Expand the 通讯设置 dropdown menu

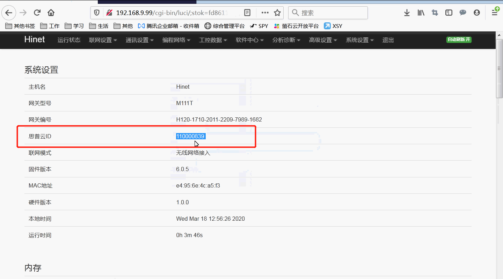139,40
